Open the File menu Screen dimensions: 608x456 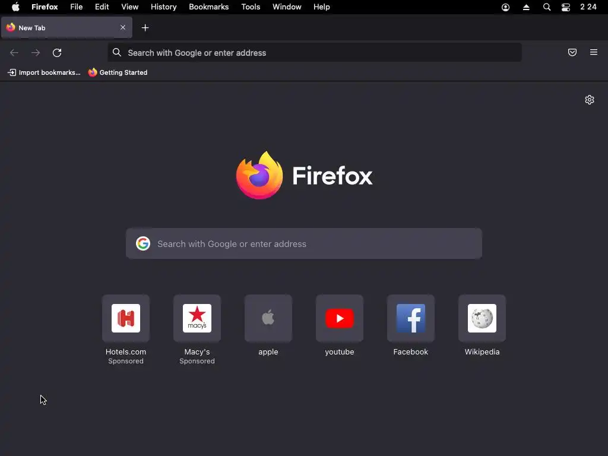pos(77,7)
